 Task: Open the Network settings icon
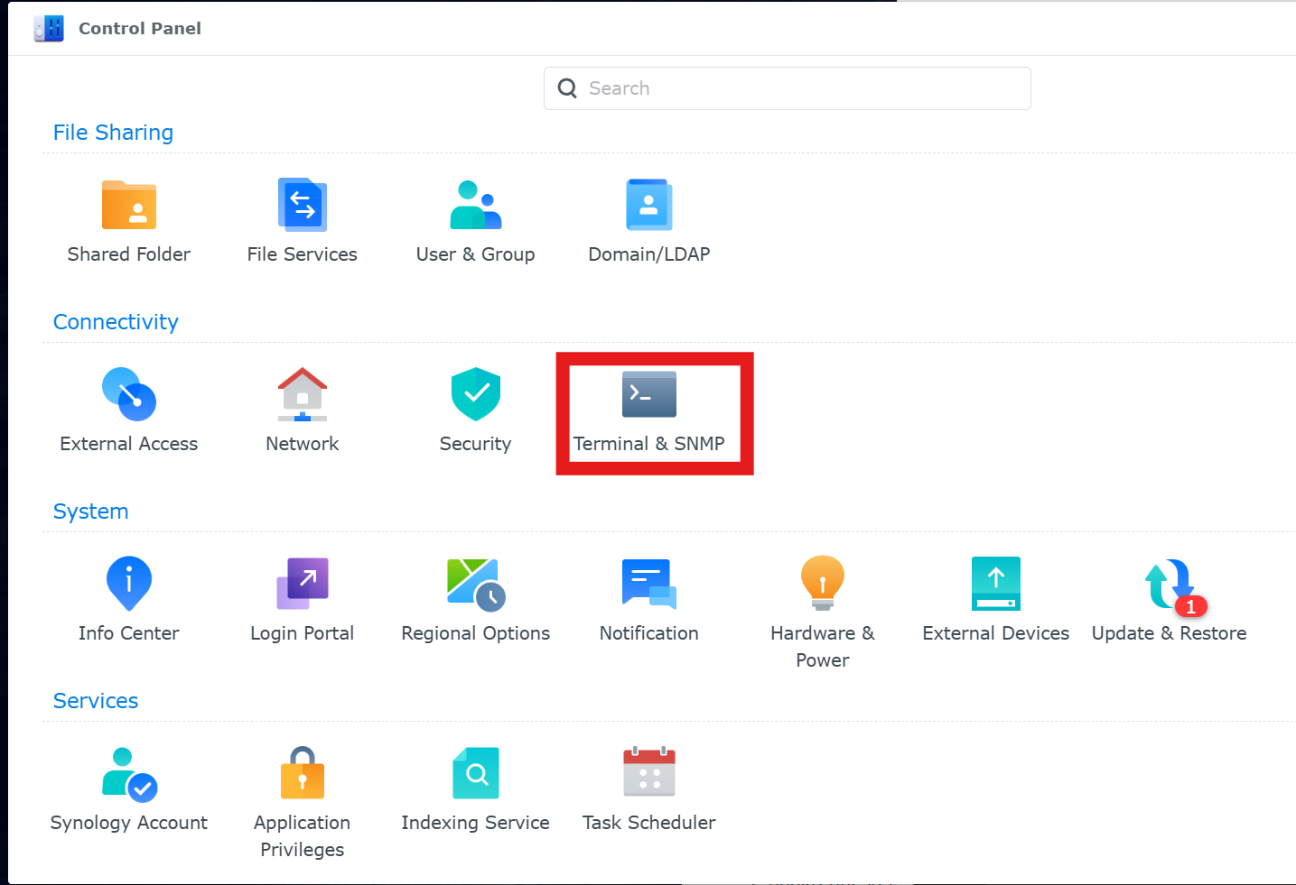[303, 395]
